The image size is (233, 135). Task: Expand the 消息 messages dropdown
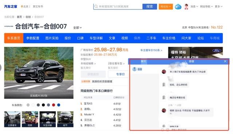pos(194,7)
